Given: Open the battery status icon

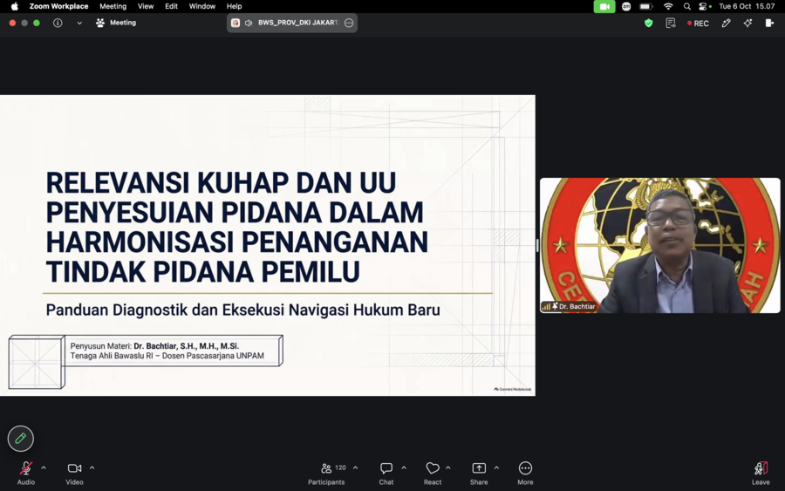Looking at the screenshot, I should pos(646,6).
